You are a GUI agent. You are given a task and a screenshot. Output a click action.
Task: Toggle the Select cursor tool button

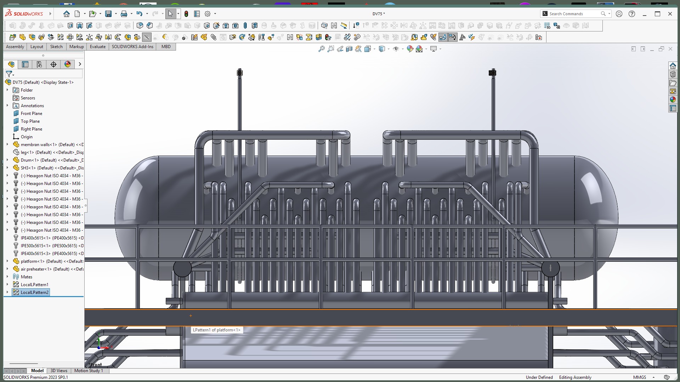click(x=171, y=14)
